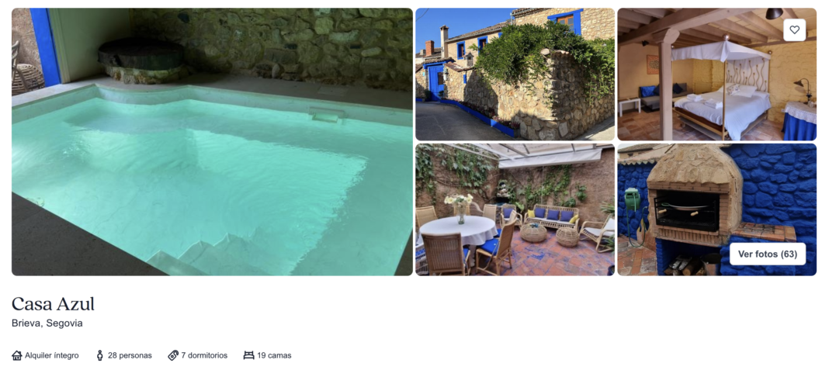This screenshot has width=829, height=377.
Task: Save listing with the heart icon
Action: click(x=794, y=30)
